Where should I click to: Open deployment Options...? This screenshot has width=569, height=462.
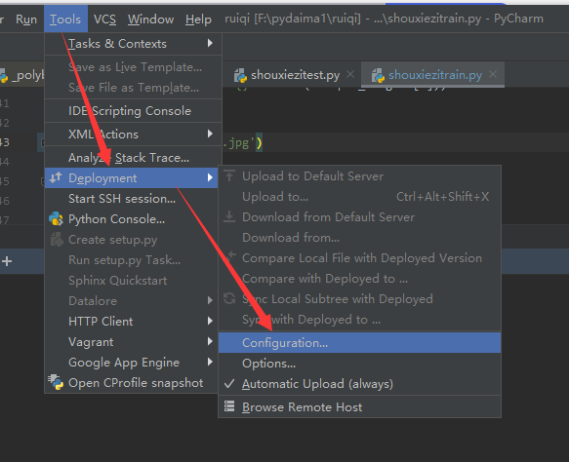(359, 364)
